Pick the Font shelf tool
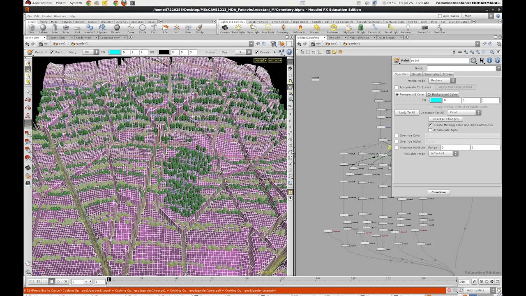The height and width of the screenshot is (296, 526). pos(154,29)
